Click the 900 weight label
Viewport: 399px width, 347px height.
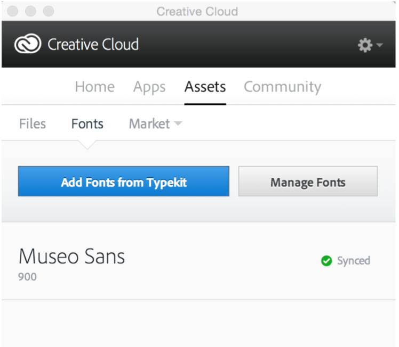tap(27, 277)
